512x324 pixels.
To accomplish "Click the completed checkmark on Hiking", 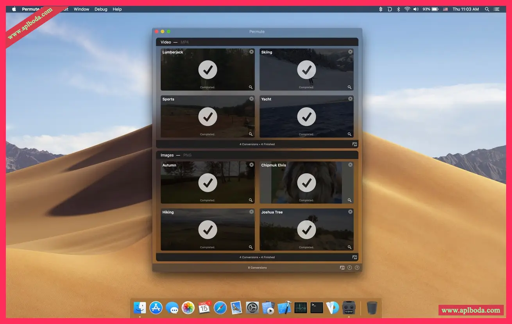I will pos(208,230).
